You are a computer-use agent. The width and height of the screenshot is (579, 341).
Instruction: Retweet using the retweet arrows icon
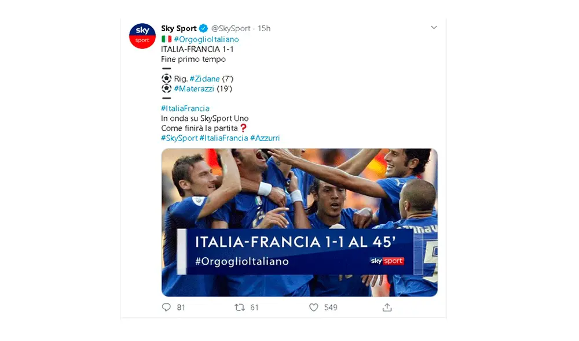click(x=240, y=307)
